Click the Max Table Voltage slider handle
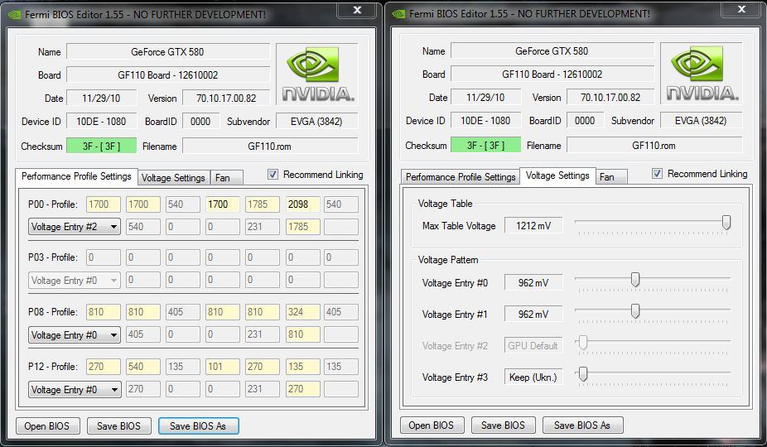Screen dimensions: 767x447 click(x=726, y=222)
